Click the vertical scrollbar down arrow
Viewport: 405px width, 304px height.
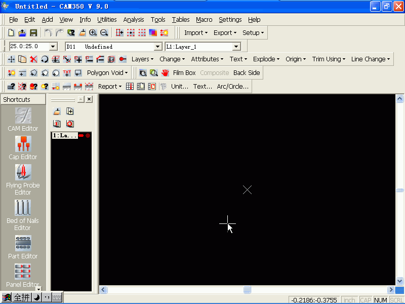399,281
